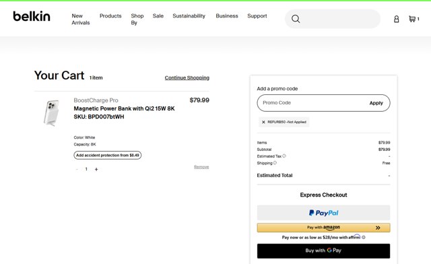The image size is (431, 264).
Task: Pay with Amazon button
Action: pyautogui.click(x=323, y=228)
